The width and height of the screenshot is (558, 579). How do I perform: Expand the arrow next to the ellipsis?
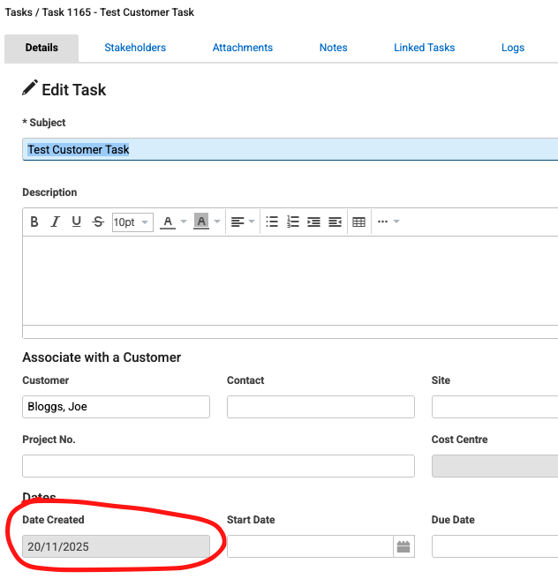396,222
